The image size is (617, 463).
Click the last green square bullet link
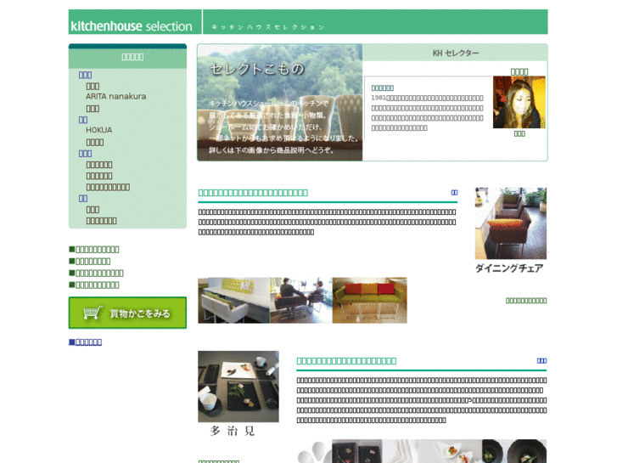coord(94,285)
